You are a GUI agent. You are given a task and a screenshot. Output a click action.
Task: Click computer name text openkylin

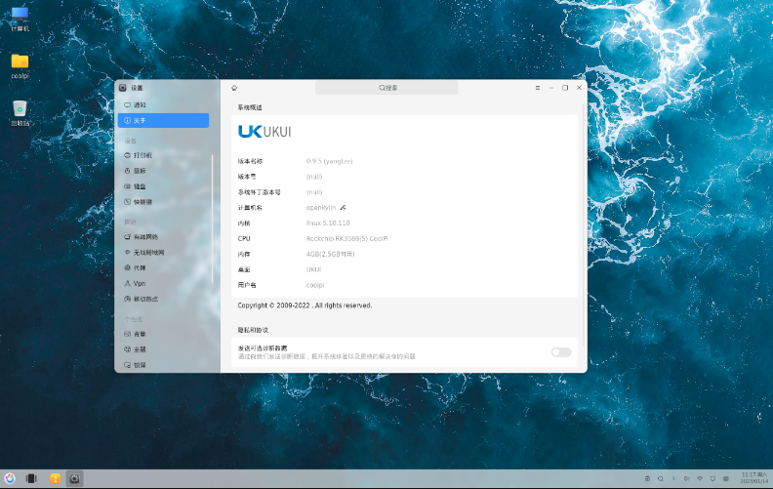point(321,208)
